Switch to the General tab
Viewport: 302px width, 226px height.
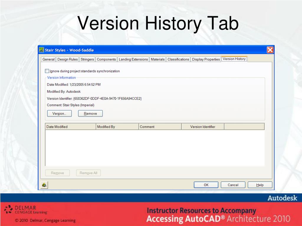point(48,59)
